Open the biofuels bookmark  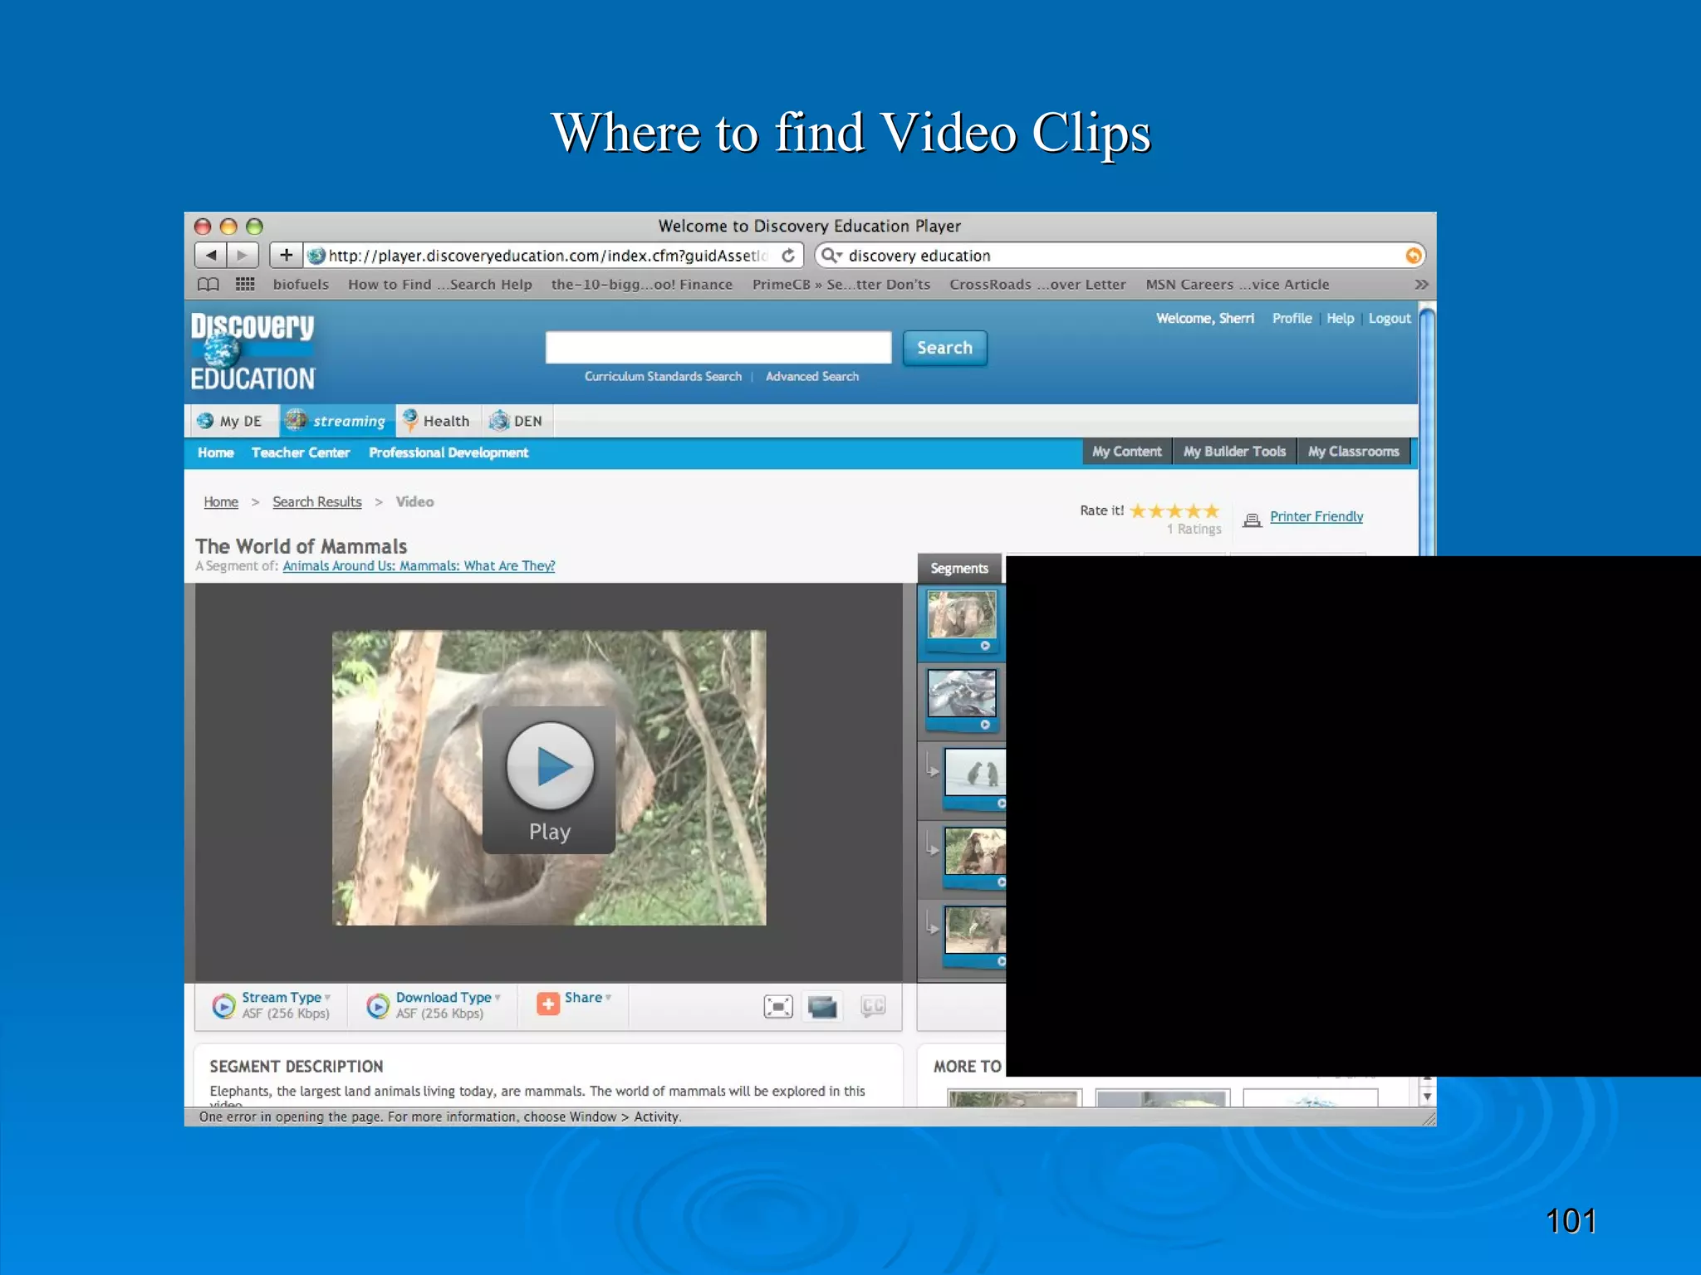coord(301,285)
